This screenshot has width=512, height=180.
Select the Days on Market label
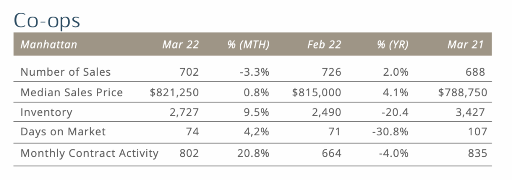[x=63, y=132]
